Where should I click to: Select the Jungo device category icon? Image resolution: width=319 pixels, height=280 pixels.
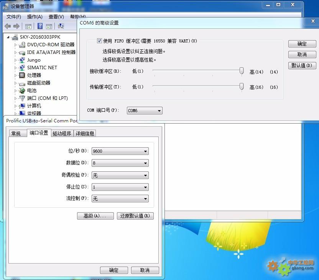pos(22,60)
